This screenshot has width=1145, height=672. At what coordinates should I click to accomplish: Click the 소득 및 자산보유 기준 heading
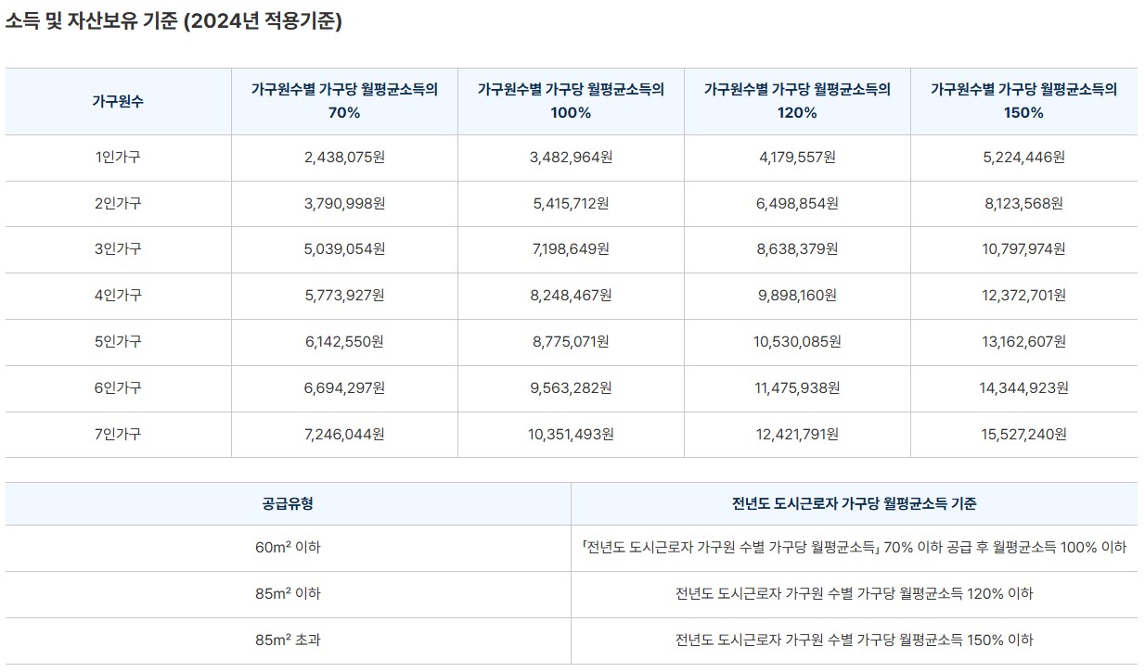pyautogui.click(x=176, y=18)
